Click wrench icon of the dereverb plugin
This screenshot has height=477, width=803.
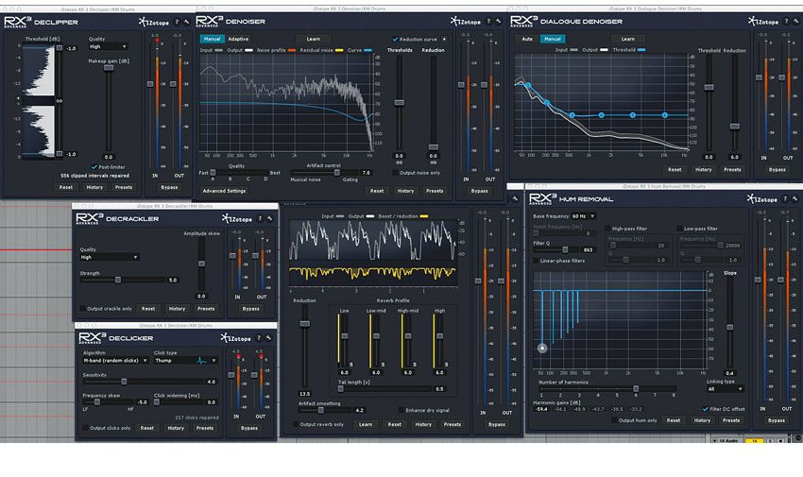pyautogui.click(x=515, y=198)
